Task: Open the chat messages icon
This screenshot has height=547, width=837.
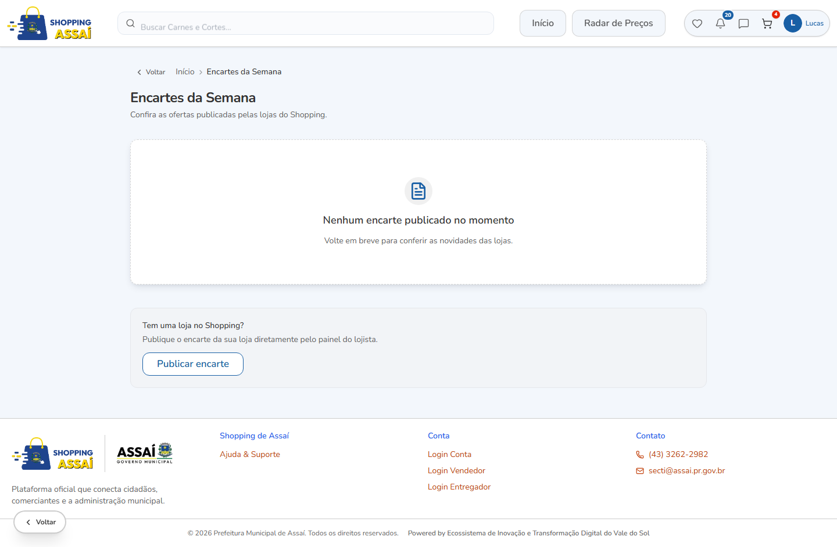Action: coord(743,24)
